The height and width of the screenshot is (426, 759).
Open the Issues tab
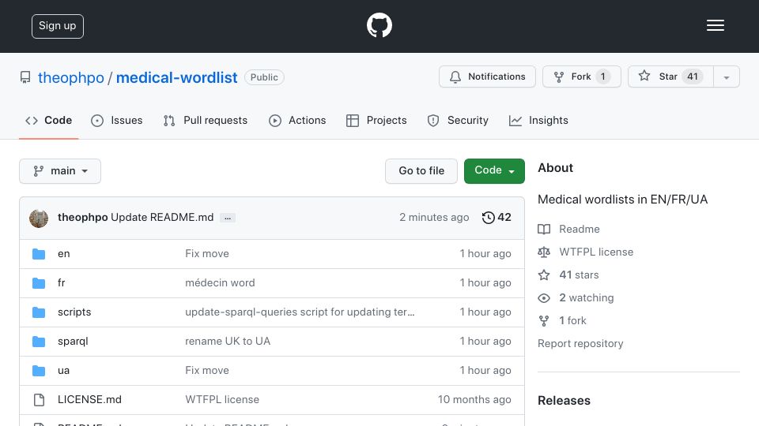pos(117,120)
